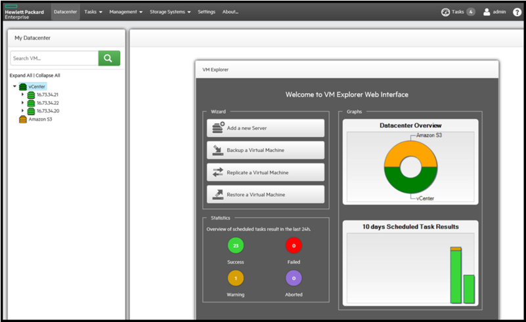Click Expand All link

21,75
